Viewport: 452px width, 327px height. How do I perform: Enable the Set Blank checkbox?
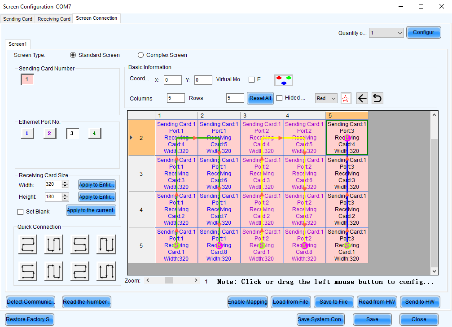tap(20, 212)
